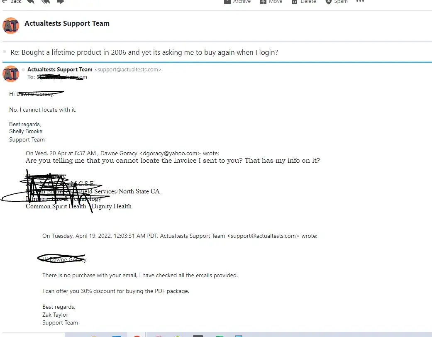Delete the Actualtests email
This screenshot has height=337, width=432.
(304, 2)
